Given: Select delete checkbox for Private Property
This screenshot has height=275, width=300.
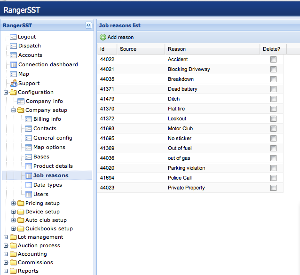Looking at the screenshot, I should [273, 188].
